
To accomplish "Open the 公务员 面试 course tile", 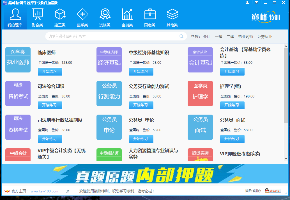I will [200, 127].
